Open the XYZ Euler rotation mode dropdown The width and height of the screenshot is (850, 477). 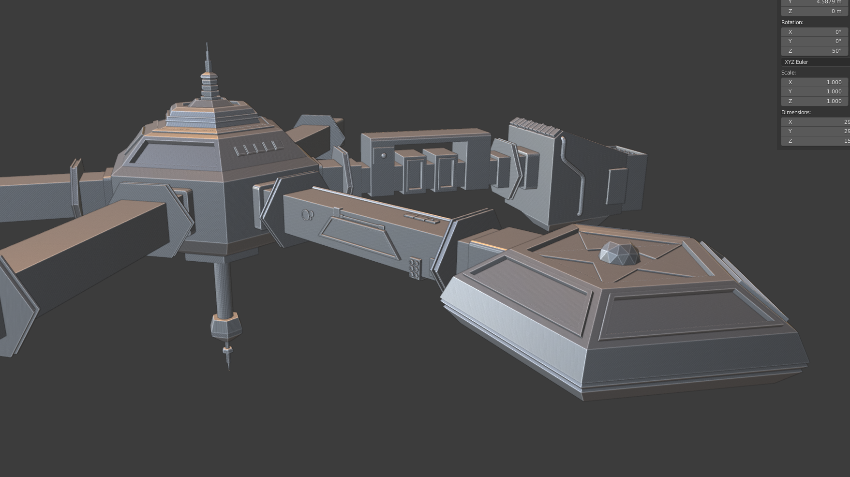pyautogui.click(x=815, y=62)
